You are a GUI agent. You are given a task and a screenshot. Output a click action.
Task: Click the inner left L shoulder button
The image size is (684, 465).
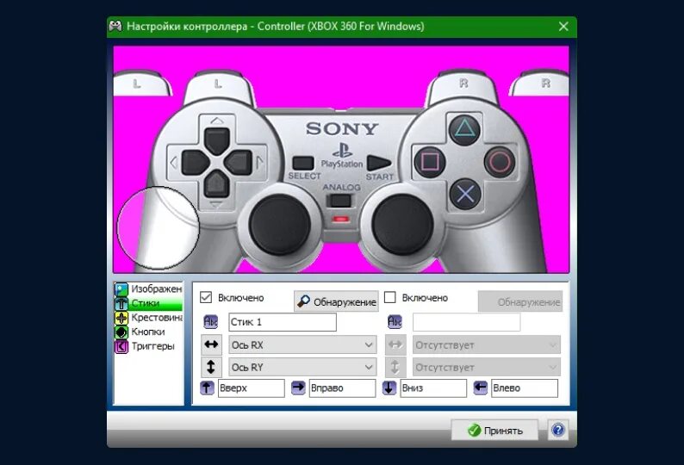point(220,87)
